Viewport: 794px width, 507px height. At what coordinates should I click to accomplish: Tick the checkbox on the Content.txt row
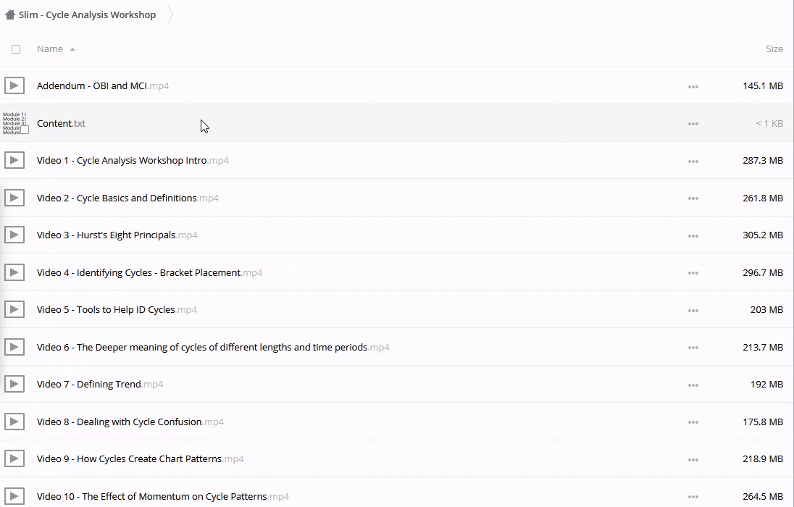pos(25,130)
